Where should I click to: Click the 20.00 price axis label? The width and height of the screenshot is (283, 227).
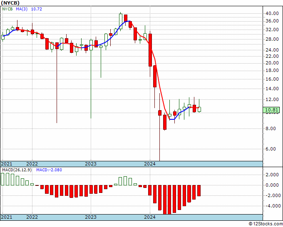[x=272, y=63]
